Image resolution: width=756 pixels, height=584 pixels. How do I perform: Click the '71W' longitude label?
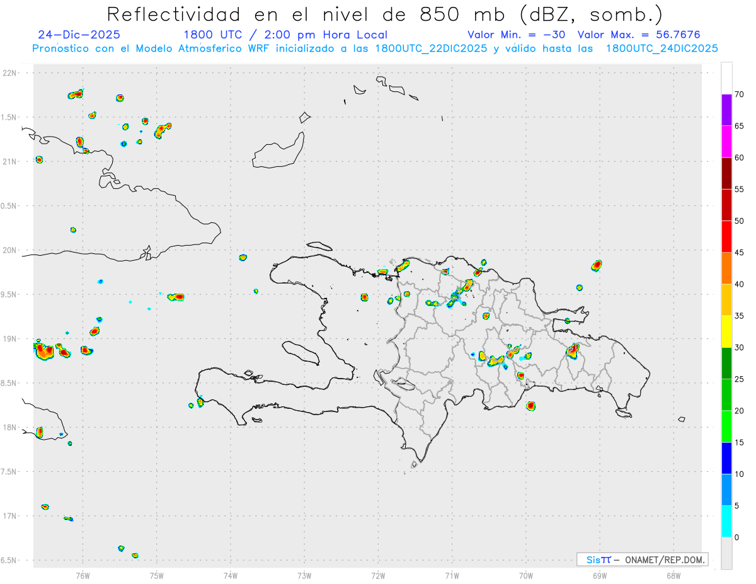452,575
